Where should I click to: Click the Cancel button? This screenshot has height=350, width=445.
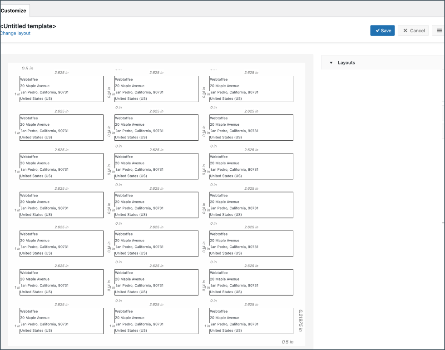tap(413, 30)
